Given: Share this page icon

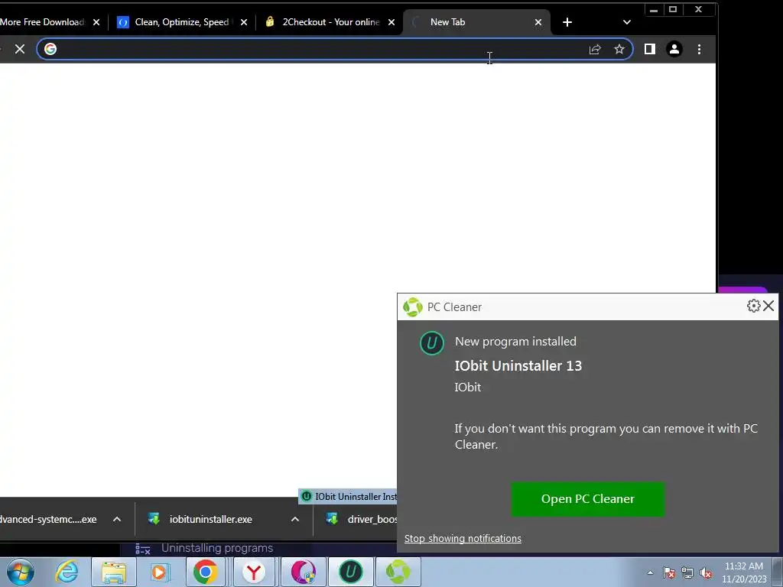Looking at the screenshot, I should pos(595,49).
